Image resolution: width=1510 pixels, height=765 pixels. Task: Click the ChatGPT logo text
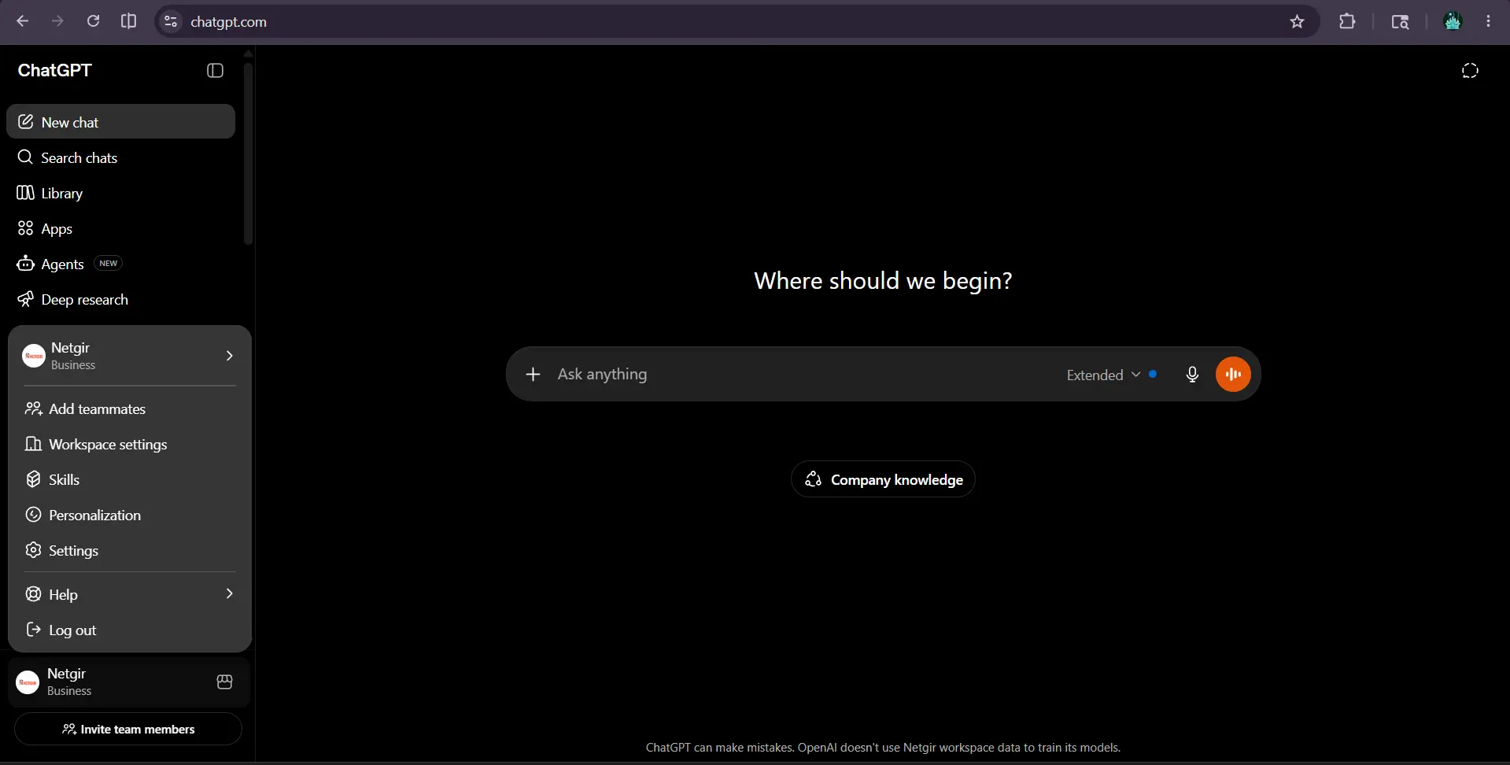click(x=55, y=70)
